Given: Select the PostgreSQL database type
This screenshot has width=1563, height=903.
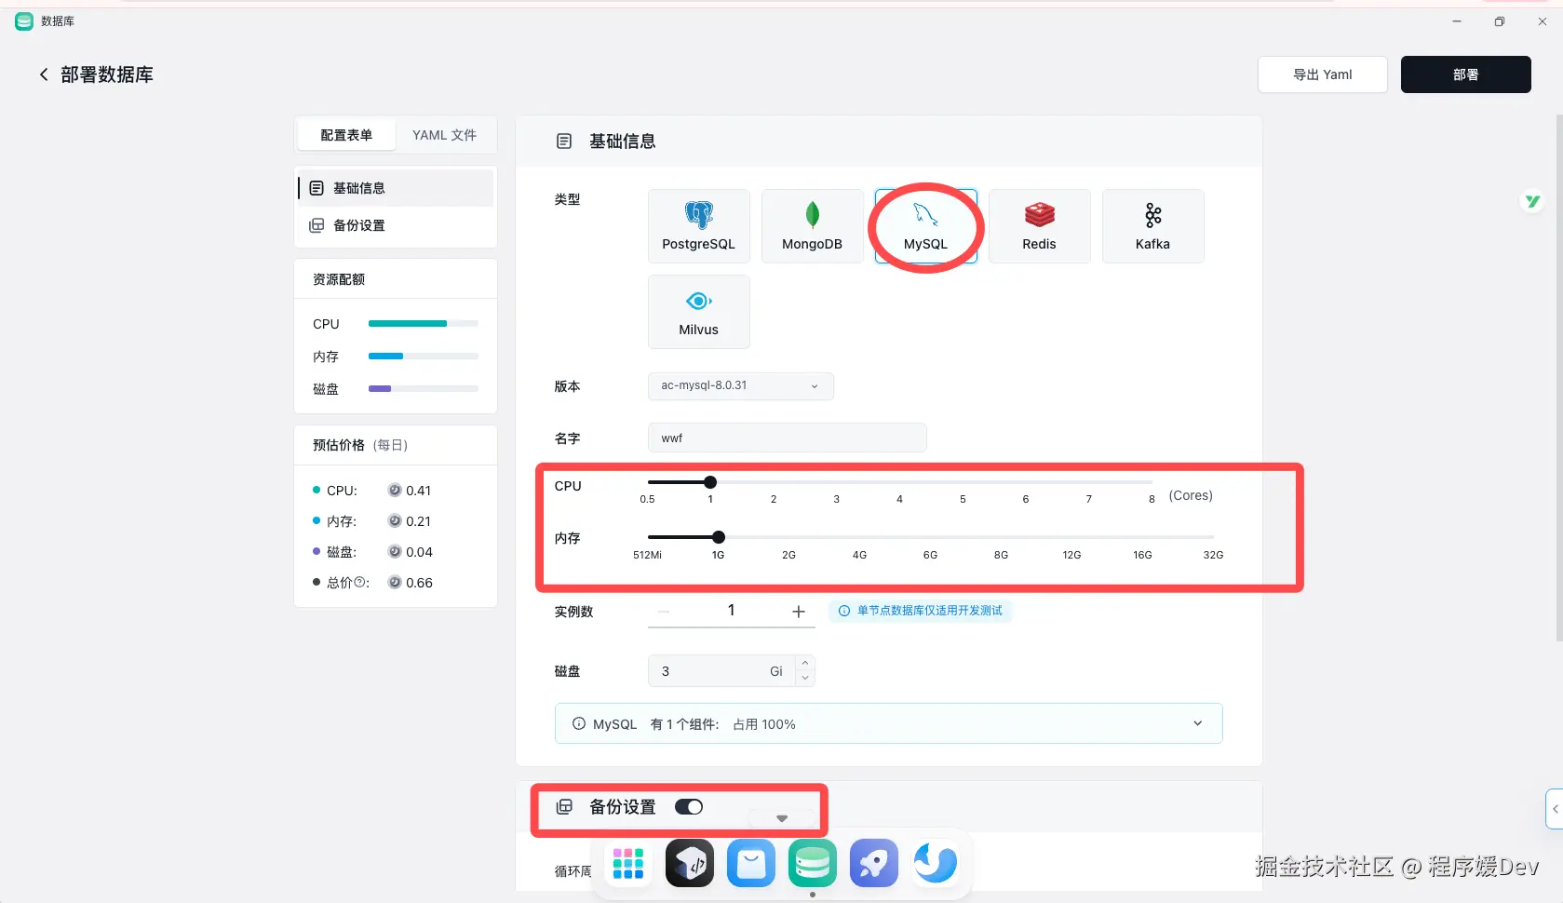Looking at the screenshot, I should coord(699,226).
